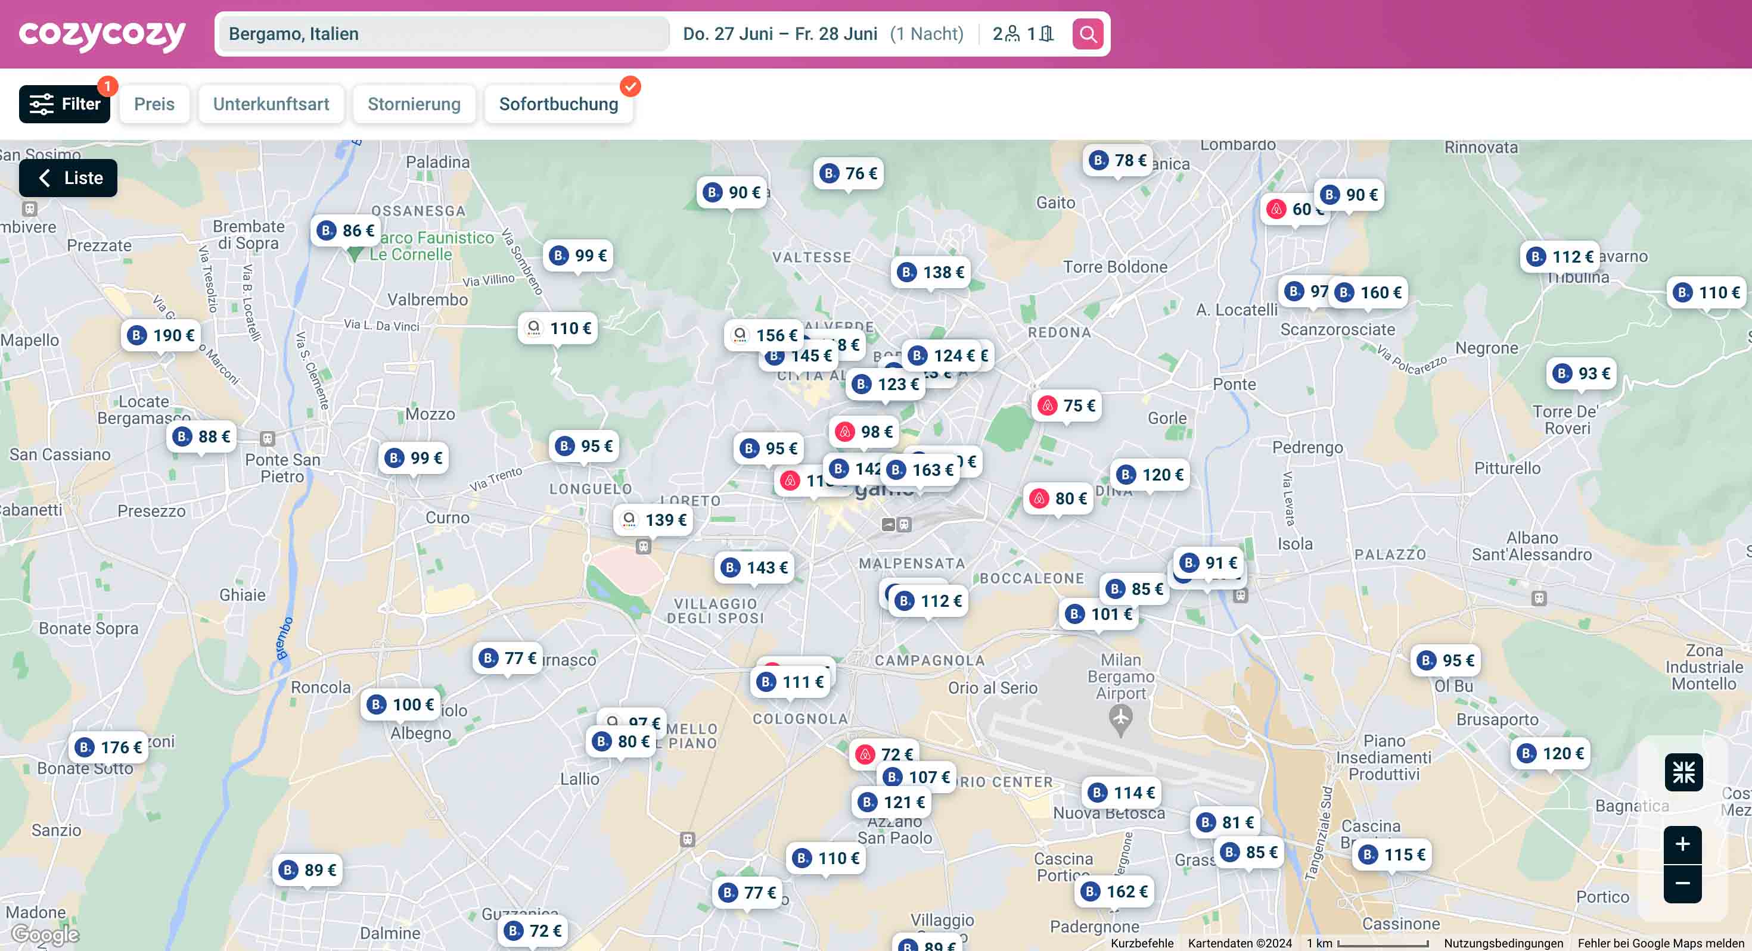Select the Booking 114 € map marker
This screenshot has height=951, width=1752.
pyautogui.click(x=1122, y=793)
